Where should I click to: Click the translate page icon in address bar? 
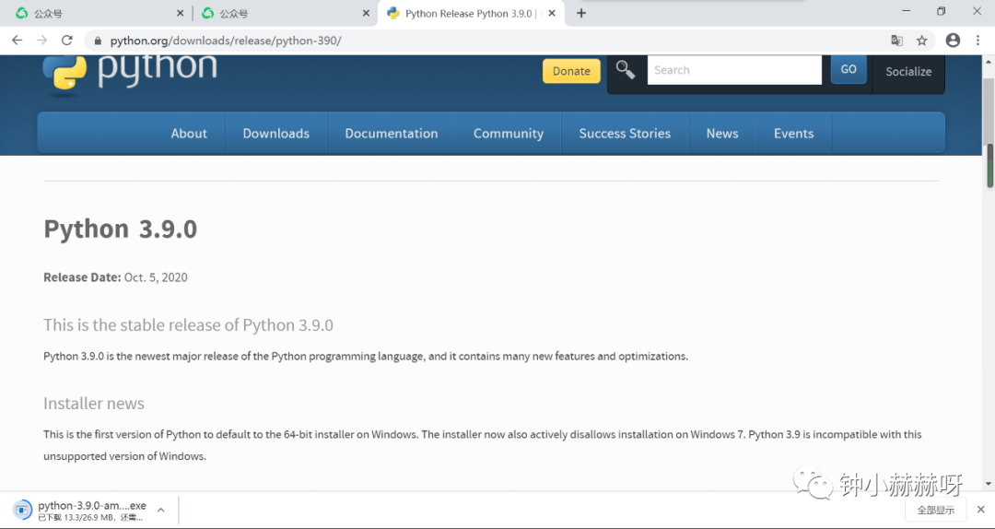tap(896, 41)
